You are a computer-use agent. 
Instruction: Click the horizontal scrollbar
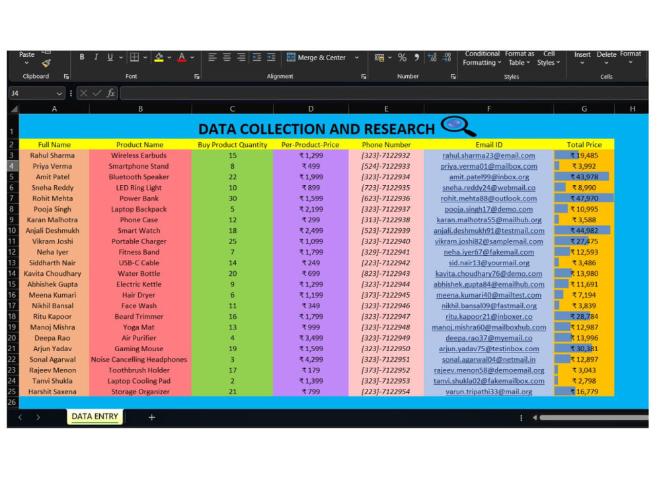coord(594,417)
